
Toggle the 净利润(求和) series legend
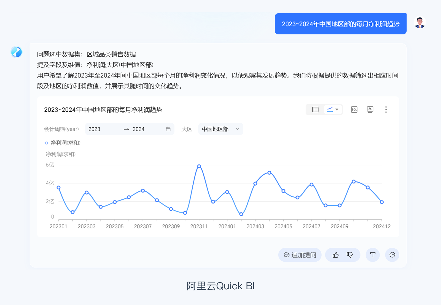(62, 143)
